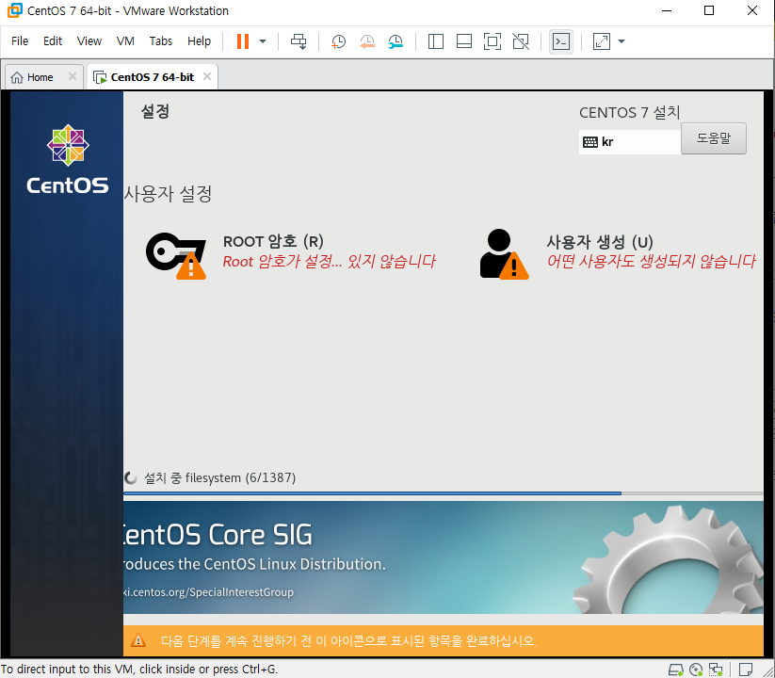Open the VM menu
Viewport: 775px width, 678px height.
[x=125, y=41]
